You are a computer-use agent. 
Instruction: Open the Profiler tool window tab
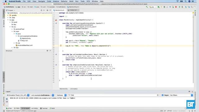[x=35, y=108]
